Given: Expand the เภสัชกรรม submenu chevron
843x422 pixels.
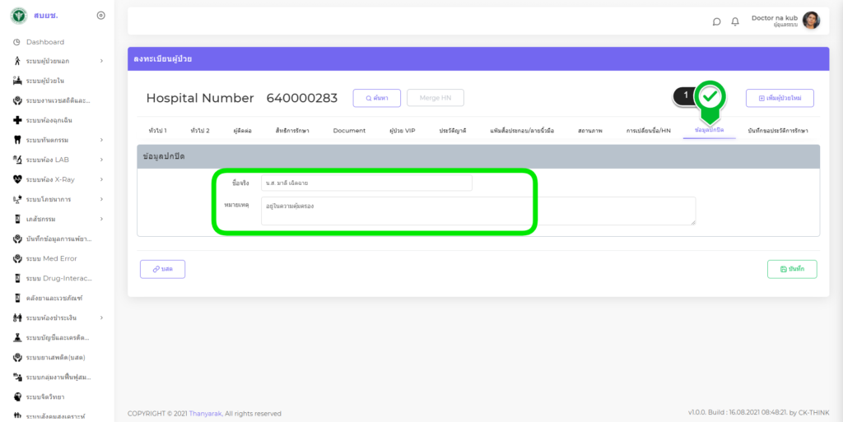Looking at the screenshot, I should coord(101,219).
